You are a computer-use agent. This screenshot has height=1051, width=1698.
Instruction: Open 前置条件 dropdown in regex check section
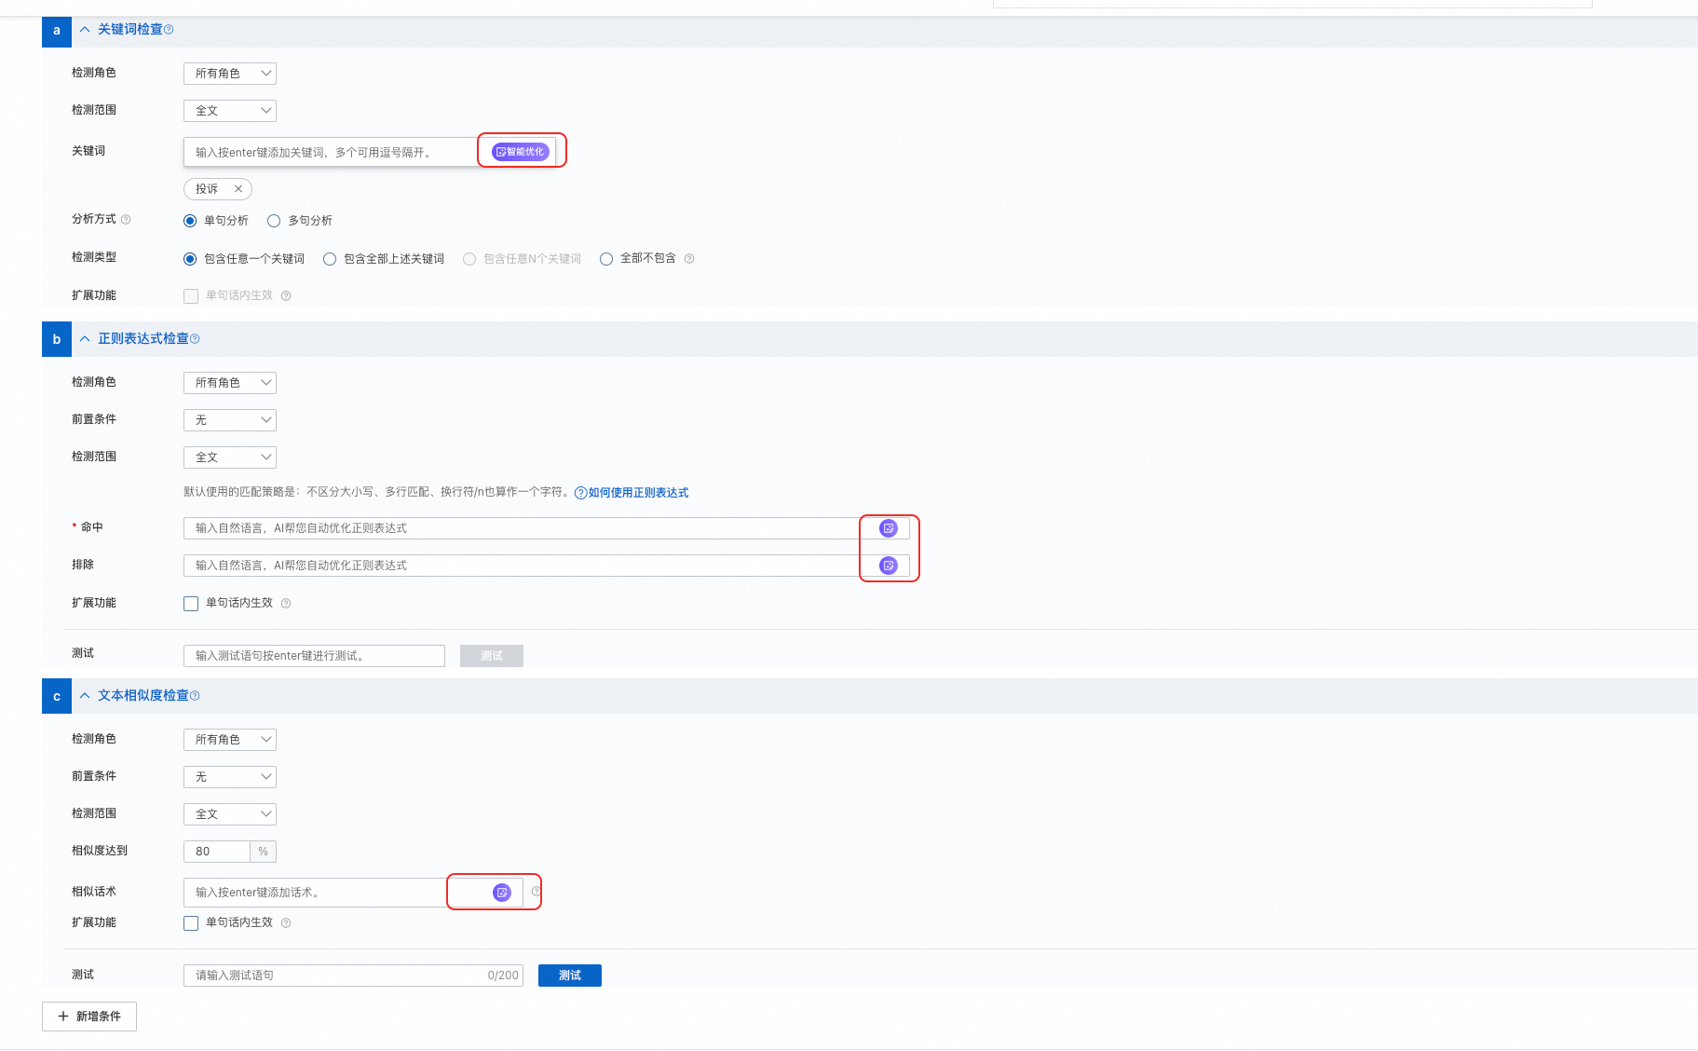[230, 420]
